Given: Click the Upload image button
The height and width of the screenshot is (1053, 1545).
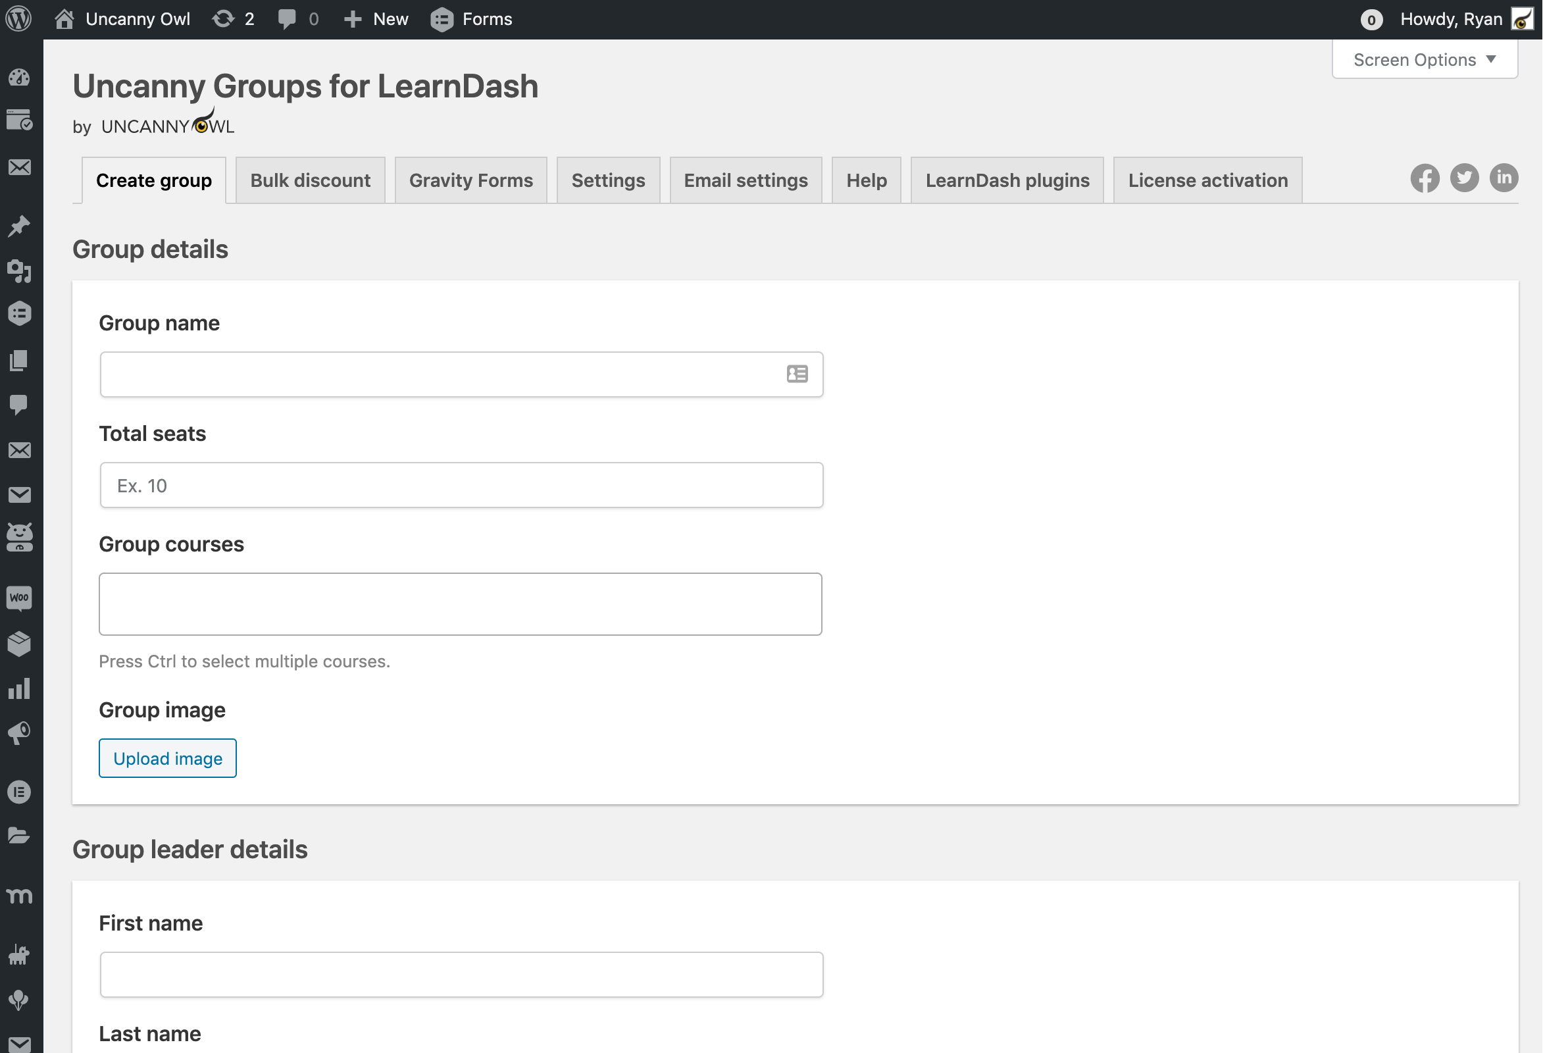Looking at the screenshot, I should [x=168, y=759].
